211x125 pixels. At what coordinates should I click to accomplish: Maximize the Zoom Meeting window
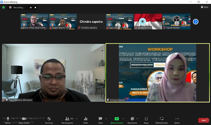198,2
